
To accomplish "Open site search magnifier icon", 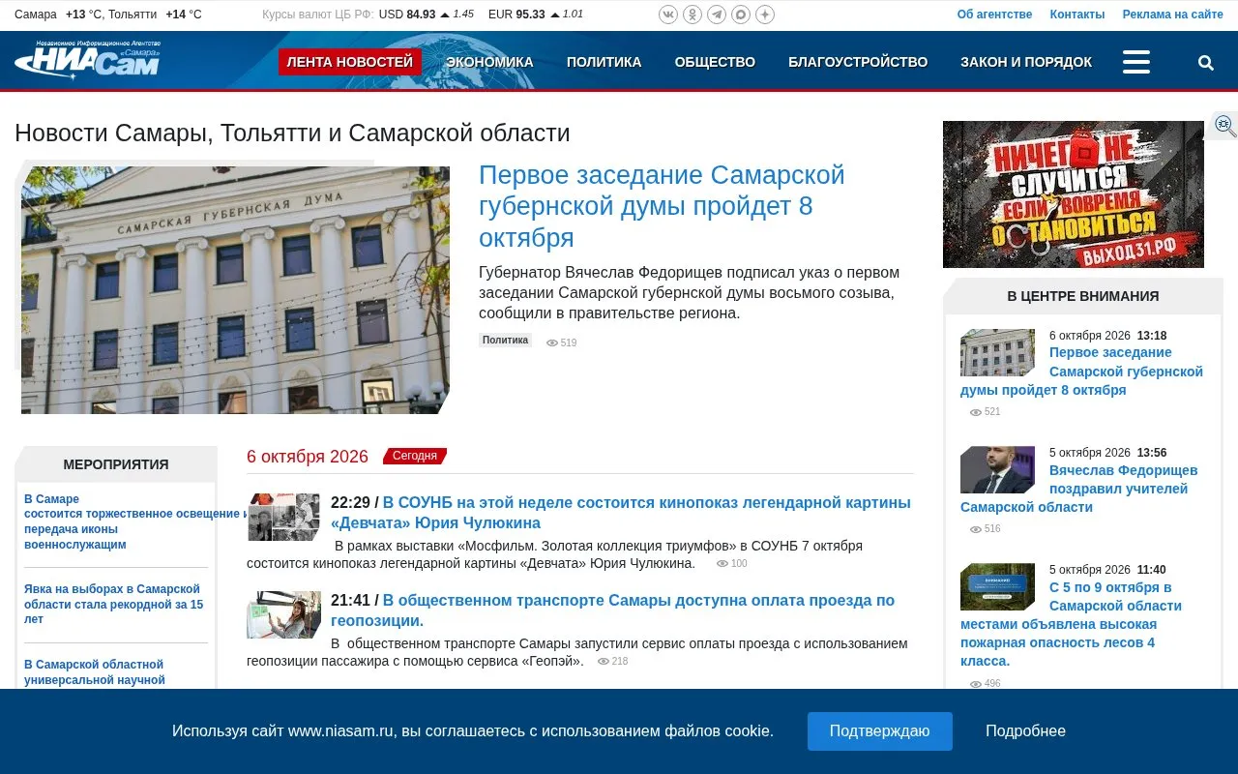I will pyautogui.click(x=1206, y=63).
